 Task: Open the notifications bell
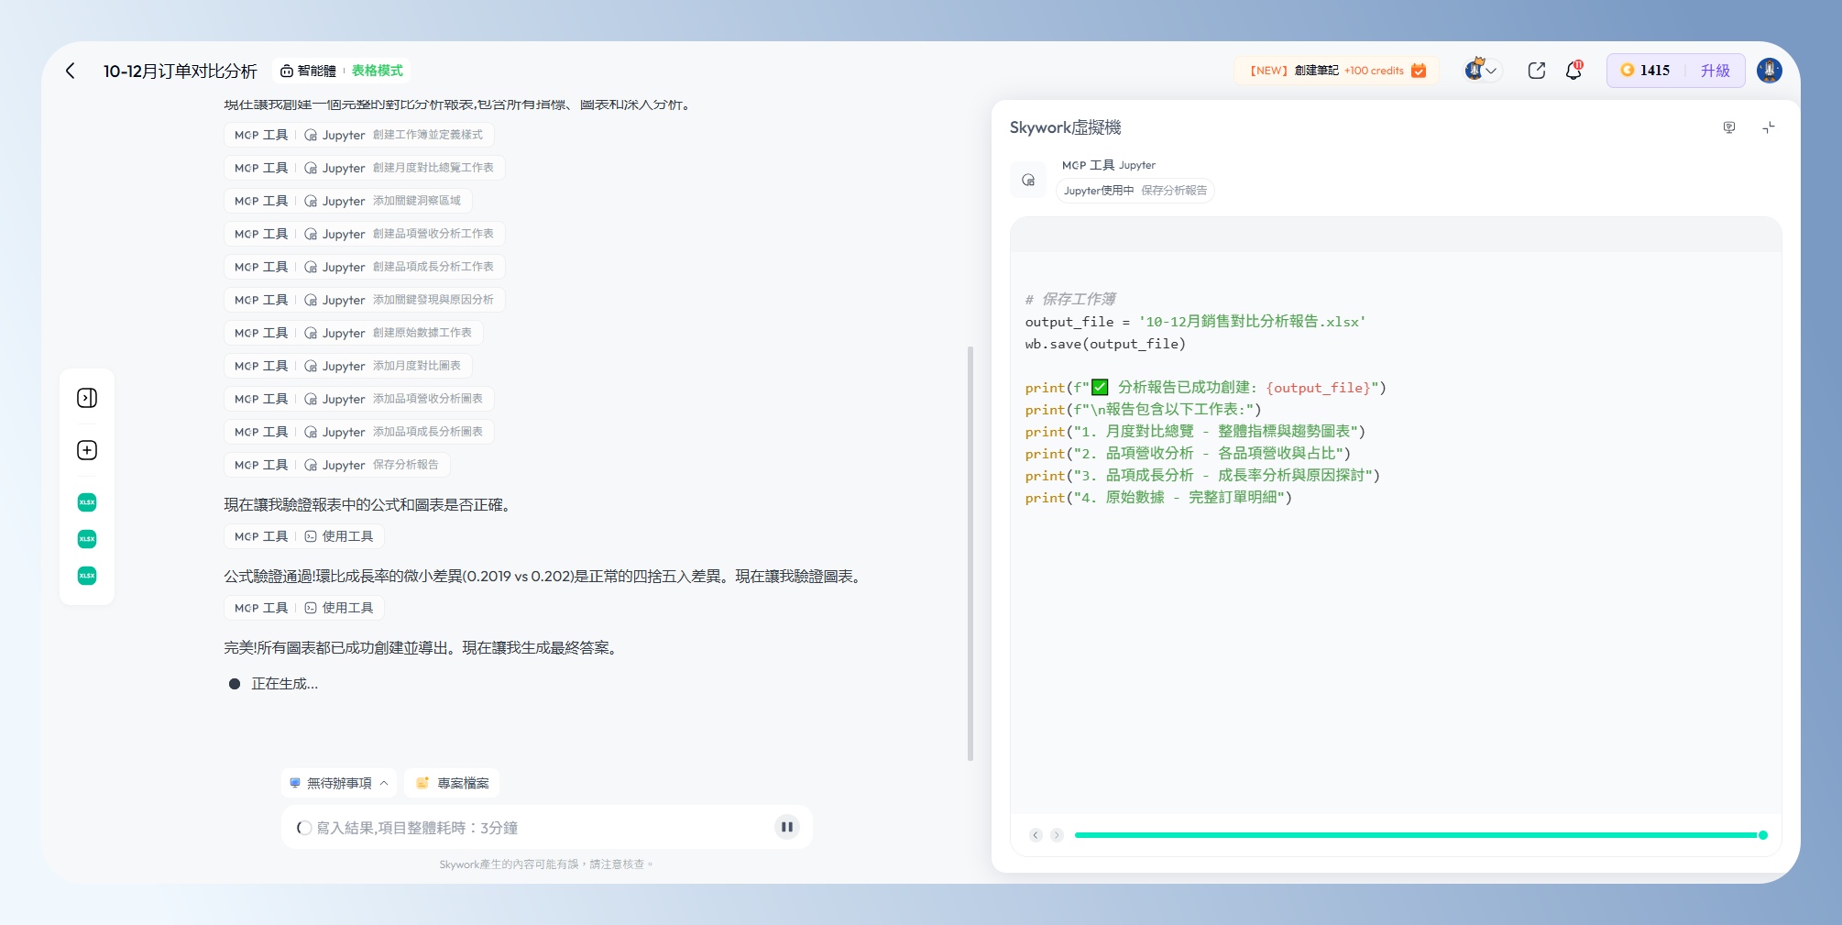click(x=1573, y=71)
